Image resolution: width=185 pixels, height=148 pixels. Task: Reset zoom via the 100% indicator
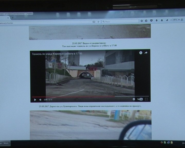[175, 20]
